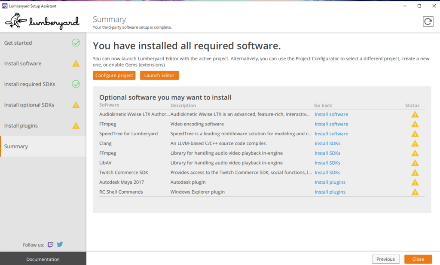Screen dimensions: 440x265
Task: Select the Summary step in sidebar
Action: [43, 146]
